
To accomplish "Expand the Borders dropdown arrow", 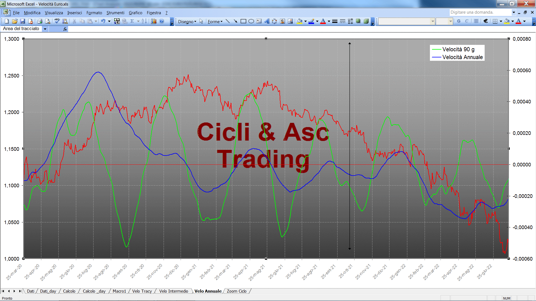I will pos(501,21).
